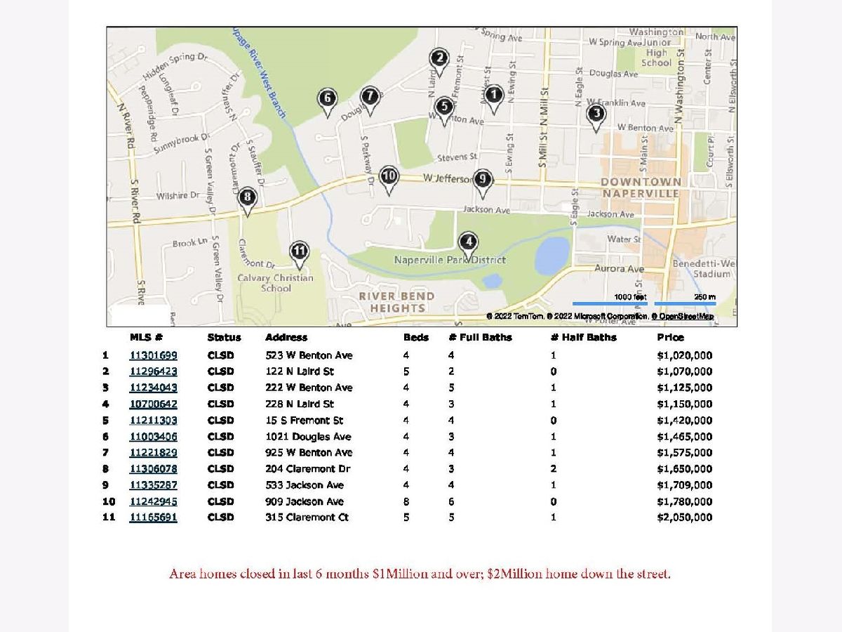842x632 pixels.
Task: Click map pin number 5
Action: [x=443, y=107]
